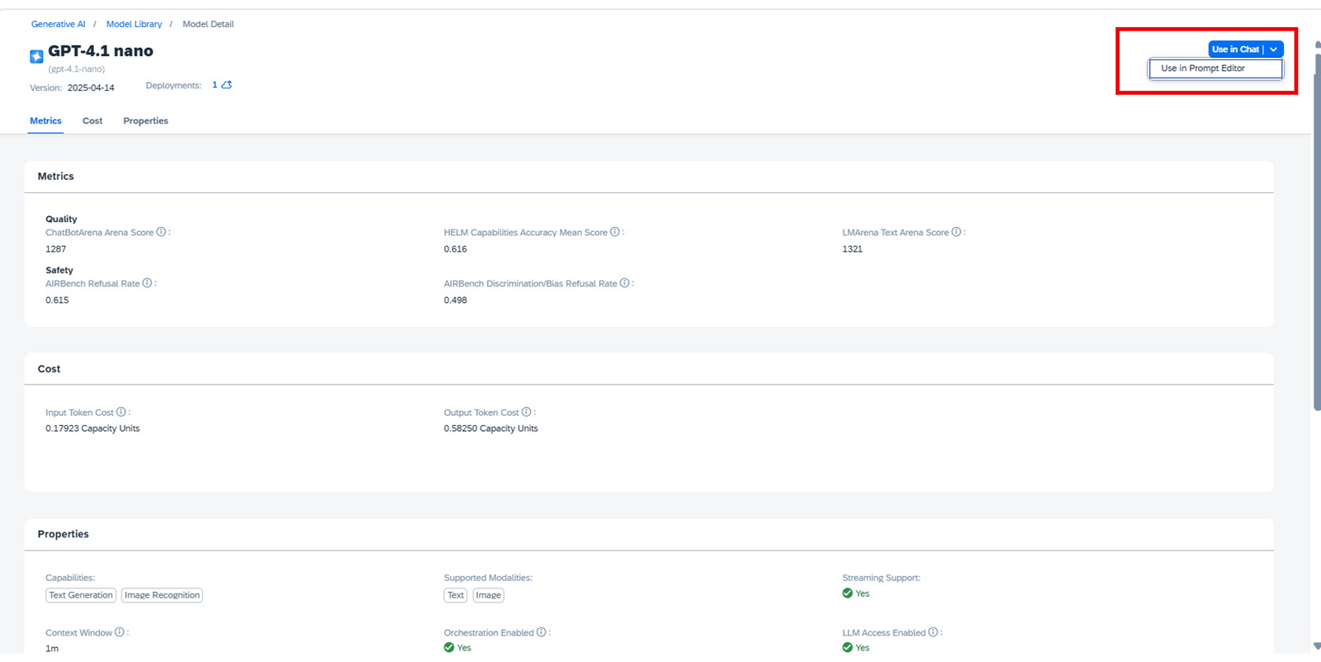Click the Use in Chat button
The height and width of the screenshot is (662, 1321).
pyautogui.click(x=1236, y=50)
